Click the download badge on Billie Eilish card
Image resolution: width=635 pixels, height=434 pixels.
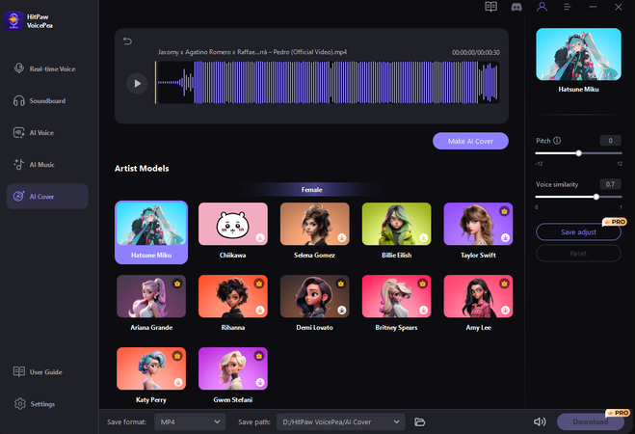click(x=424, y=237)
